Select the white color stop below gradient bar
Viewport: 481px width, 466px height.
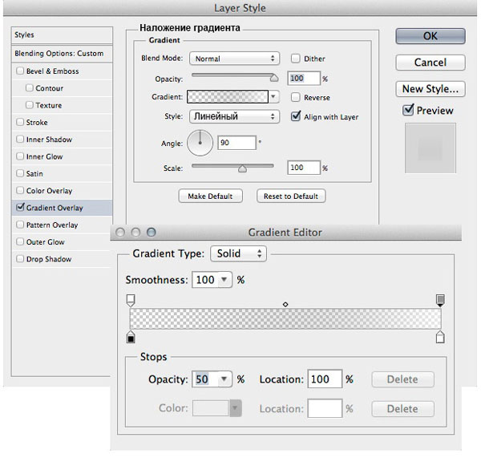[440, 337]
